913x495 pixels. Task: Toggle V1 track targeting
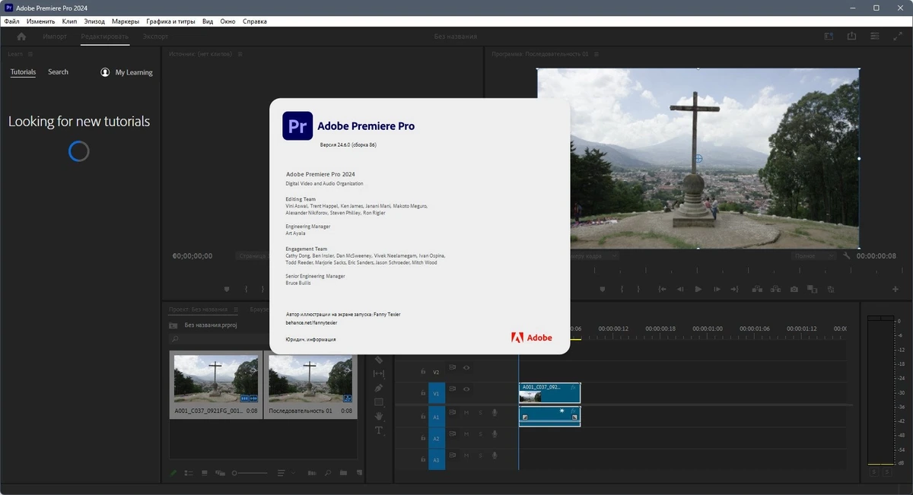click(x=436, y=394)
